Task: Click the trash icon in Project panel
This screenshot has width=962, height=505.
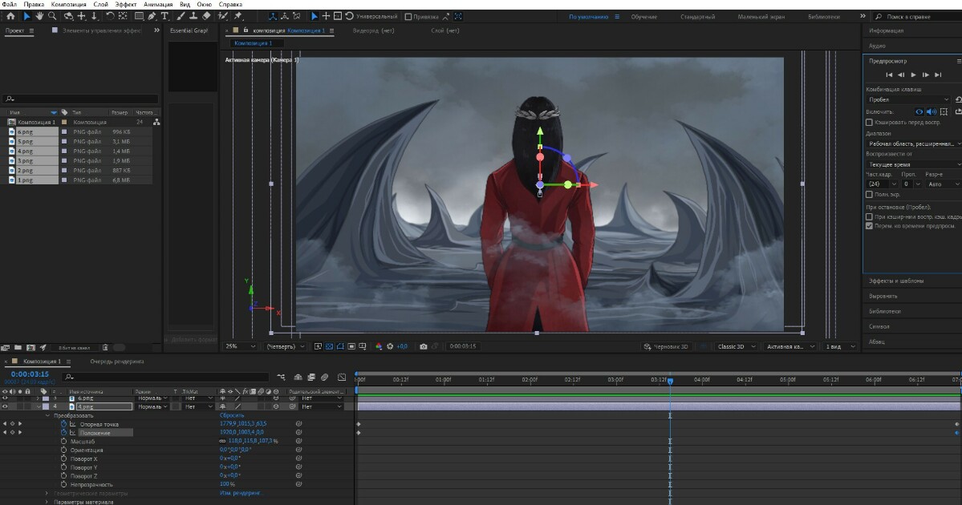Action: click(x=105, y=348)
